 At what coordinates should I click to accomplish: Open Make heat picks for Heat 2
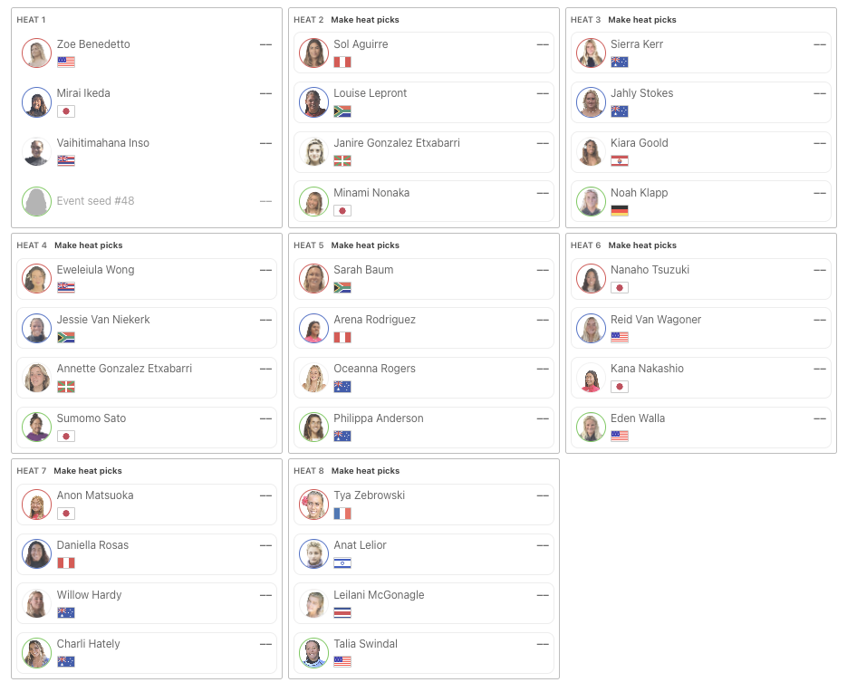click(x=364, y=20)
